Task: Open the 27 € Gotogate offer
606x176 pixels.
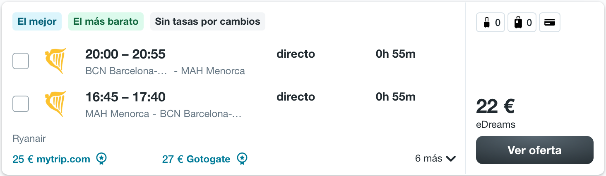Action: (x=196, y=159)
